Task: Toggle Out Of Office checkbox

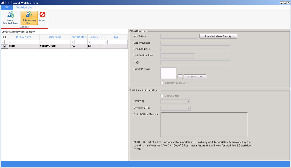Action: [x=162, y=96]
